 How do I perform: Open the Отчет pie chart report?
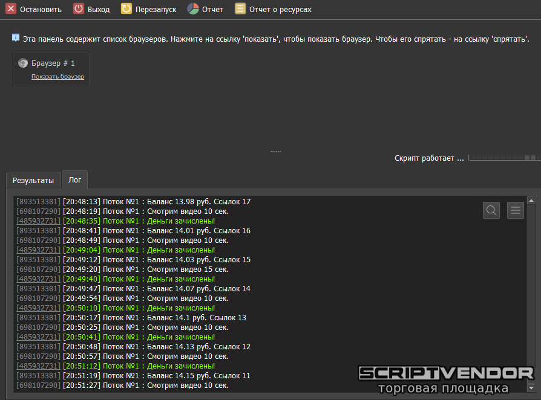coord(192,9)
